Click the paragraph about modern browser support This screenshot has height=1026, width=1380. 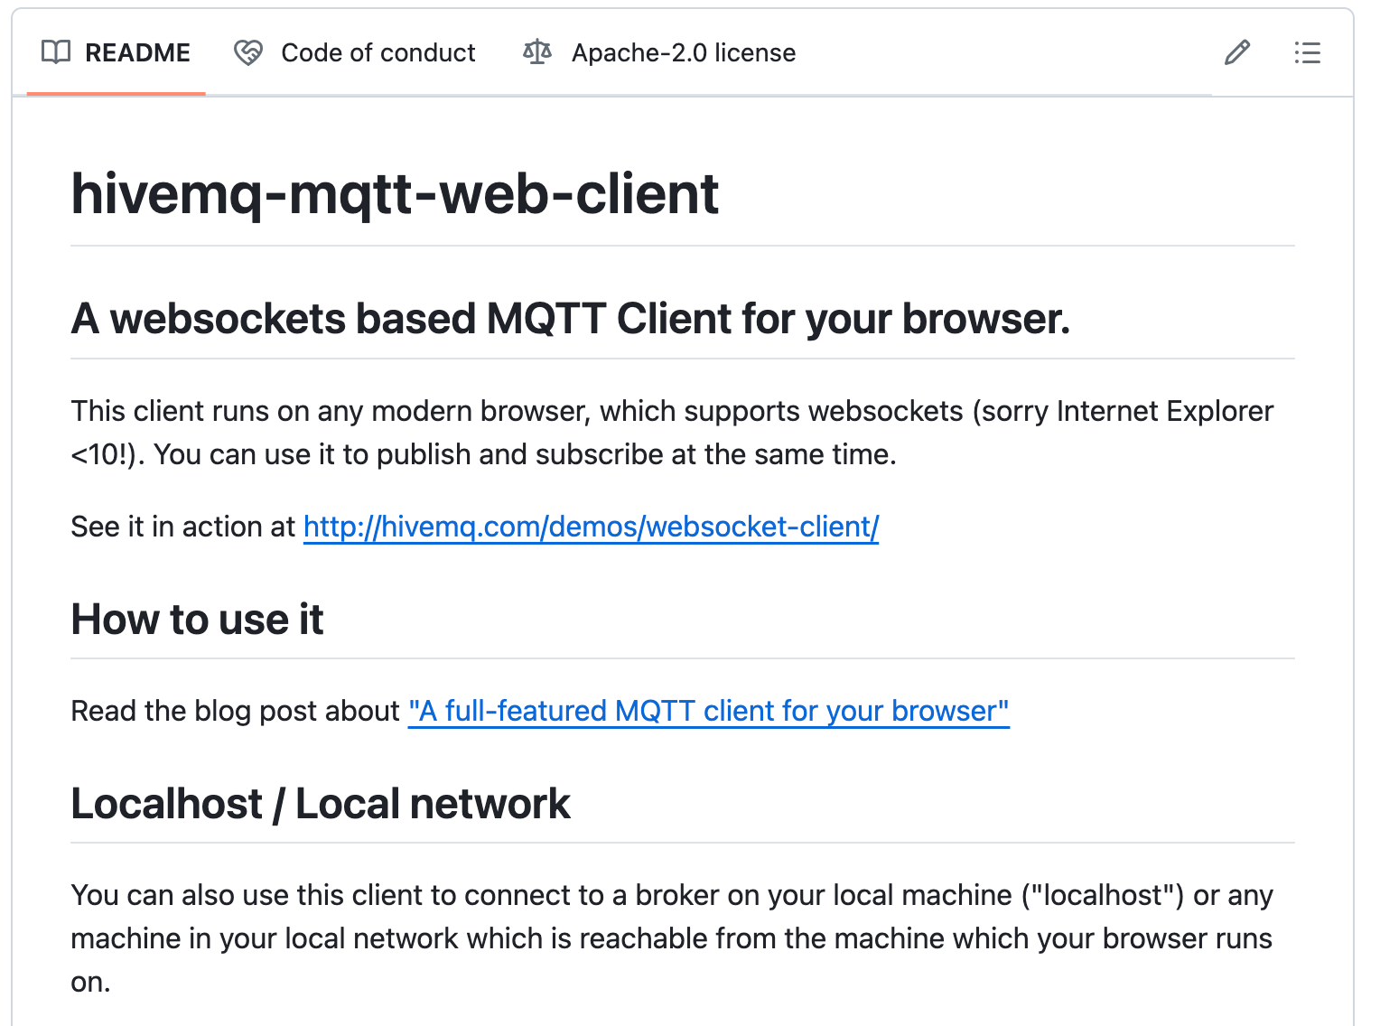[x=672, y=433]
